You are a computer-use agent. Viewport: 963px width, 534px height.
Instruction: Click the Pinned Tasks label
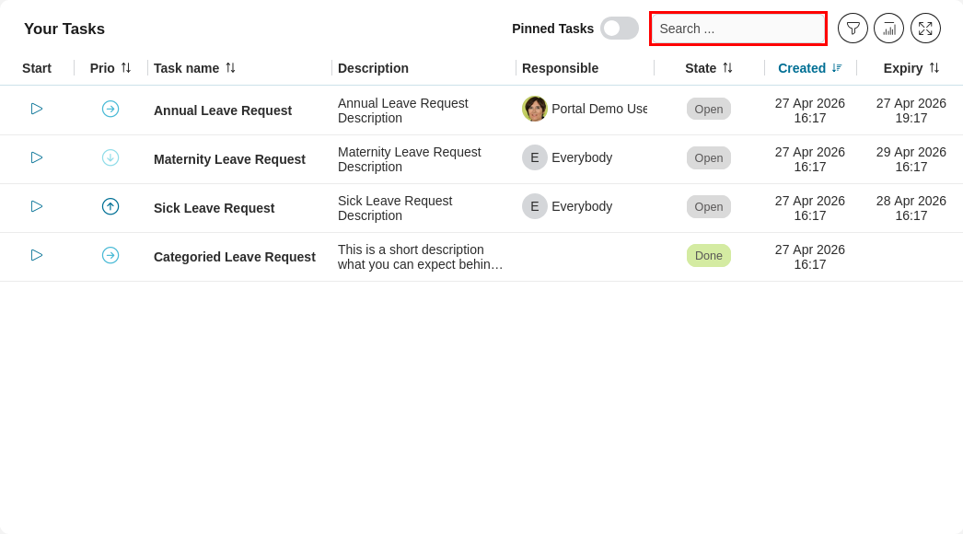[x=552, y=29]
